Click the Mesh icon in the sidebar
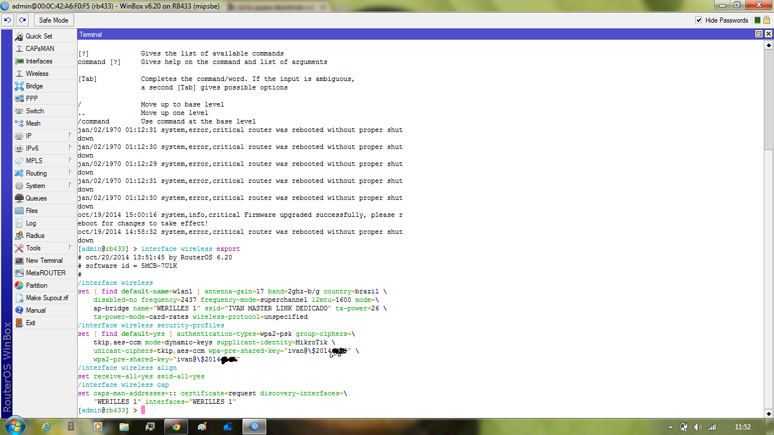774x435 pixels. (19, 123)
